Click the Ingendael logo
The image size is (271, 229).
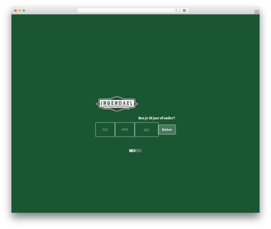point(117,104)
